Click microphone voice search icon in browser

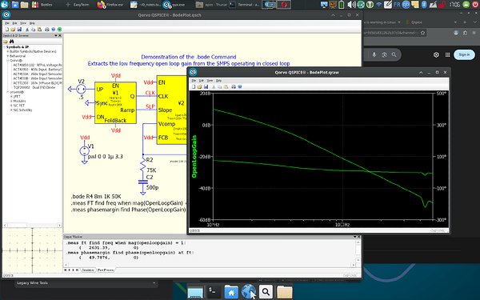(x=374, y=54)
